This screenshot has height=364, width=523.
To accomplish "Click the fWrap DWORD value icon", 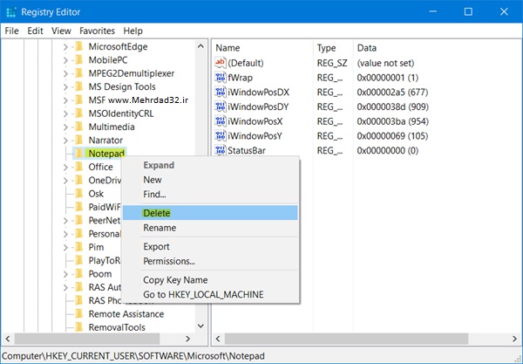I will click(x=221, y=77).
